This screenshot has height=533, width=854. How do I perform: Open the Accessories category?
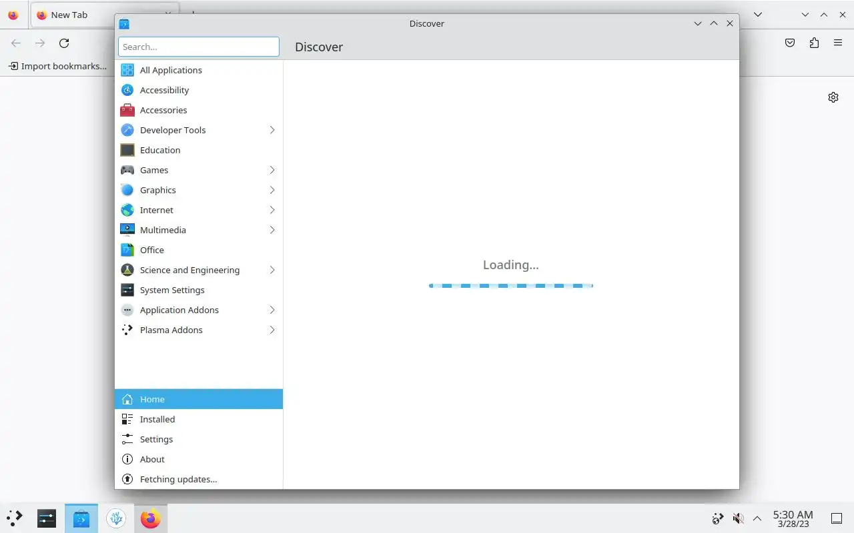click(x=199, y=110)
